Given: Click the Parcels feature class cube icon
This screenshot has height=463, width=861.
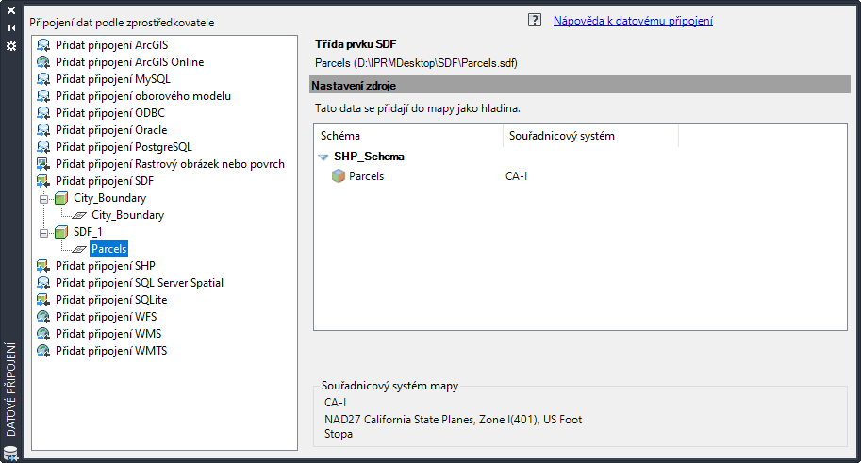Looking at the screenshot, I should 339,175.
